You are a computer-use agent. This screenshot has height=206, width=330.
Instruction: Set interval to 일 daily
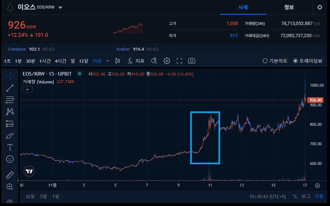coord(73,61)
